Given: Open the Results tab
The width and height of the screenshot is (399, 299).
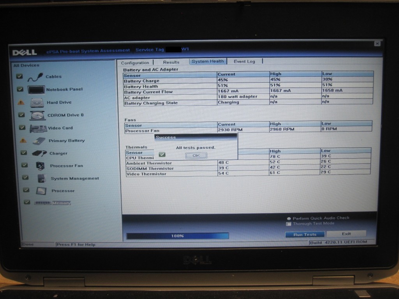Looking at the screenshot, I should click(171, 62).
